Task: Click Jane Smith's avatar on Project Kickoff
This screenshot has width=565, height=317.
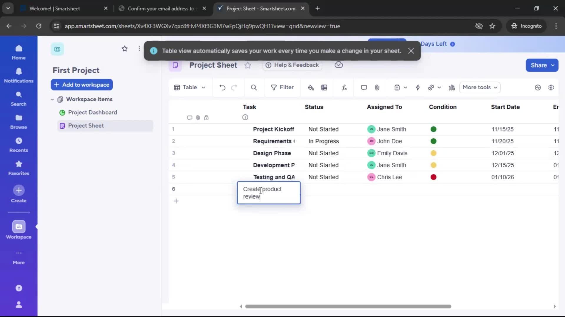Action: pyautogui.click(x=372, y=129)
